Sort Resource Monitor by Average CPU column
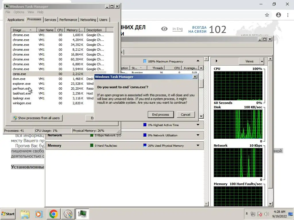294x220 pixels. (x=190, y=68)
